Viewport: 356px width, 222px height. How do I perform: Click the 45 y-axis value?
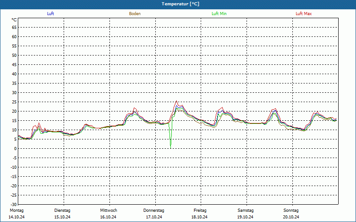[14, 65]
